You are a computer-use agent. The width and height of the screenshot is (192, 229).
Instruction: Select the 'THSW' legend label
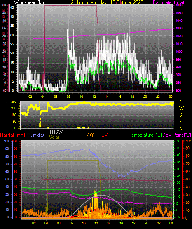56,132
